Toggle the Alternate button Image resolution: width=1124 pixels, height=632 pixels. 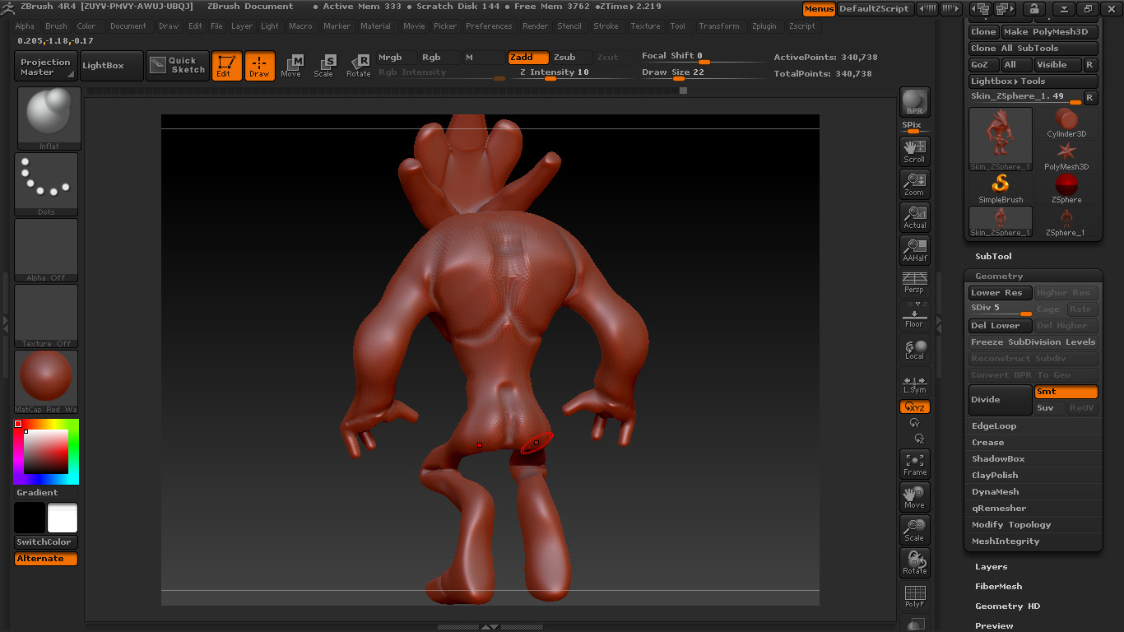[46, 559]
